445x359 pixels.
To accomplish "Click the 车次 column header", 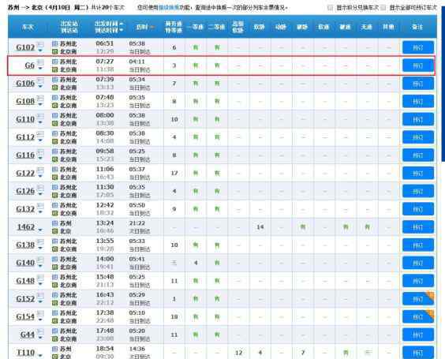I will click(x=28, y=28).
